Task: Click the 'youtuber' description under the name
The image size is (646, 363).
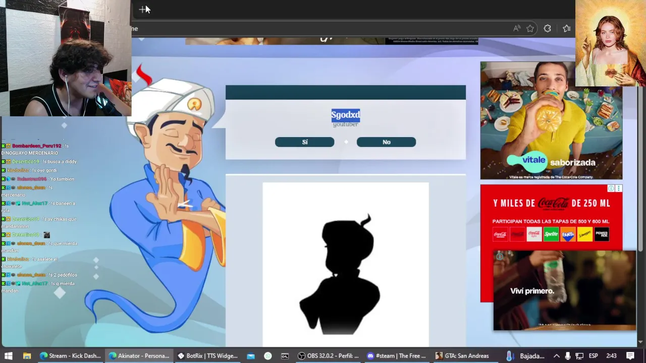Action: (x=346, y=124)
